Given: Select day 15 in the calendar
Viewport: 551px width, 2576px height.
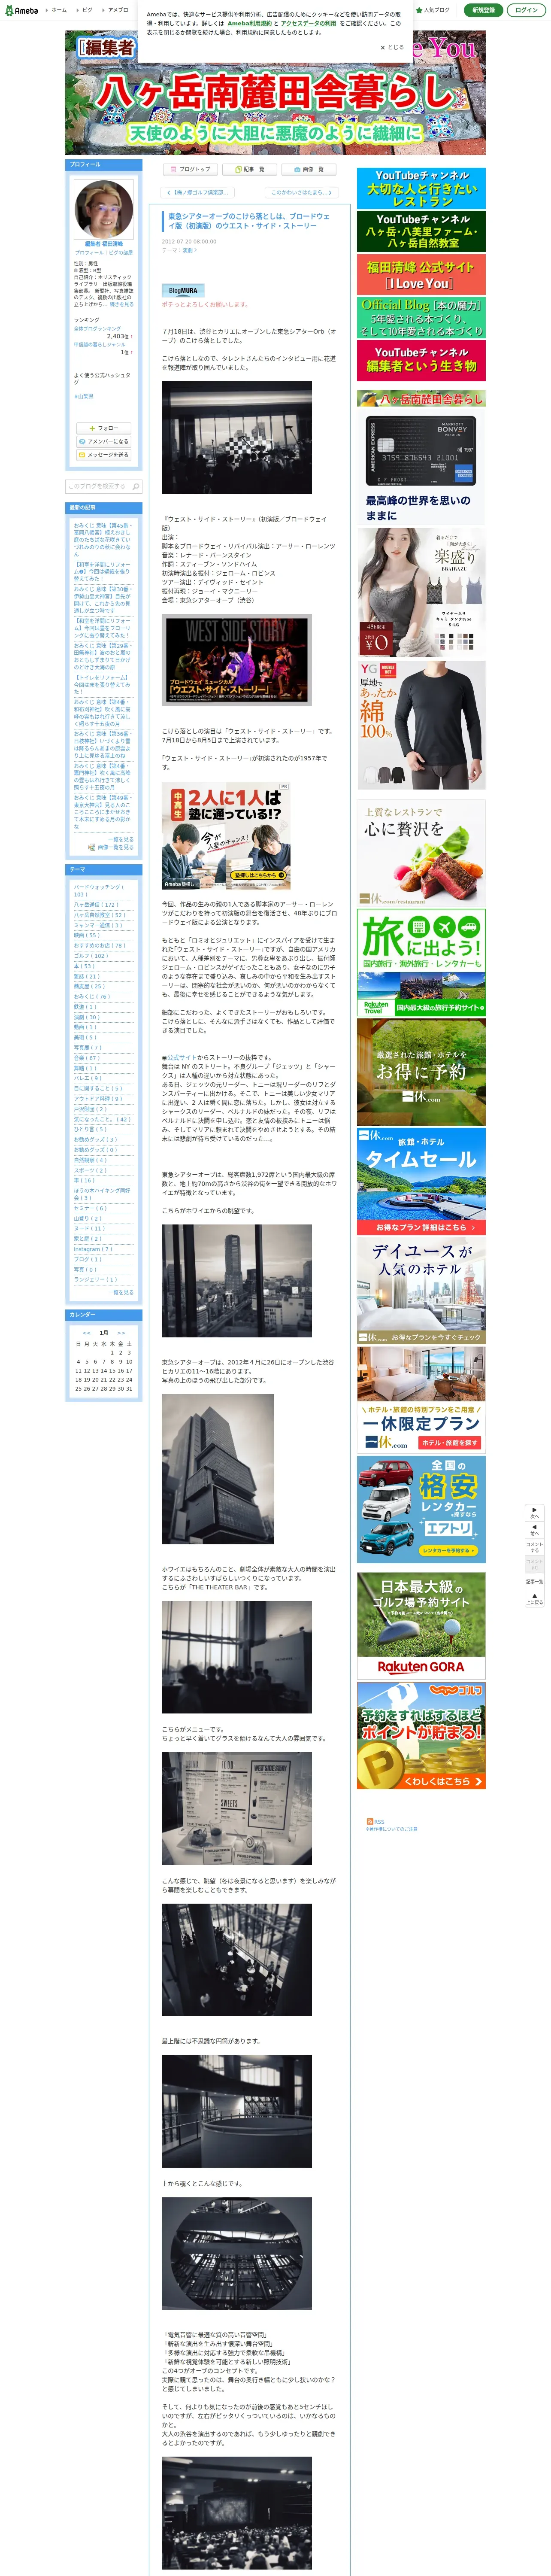Looking at the screenshot, I should point(111,1371).
